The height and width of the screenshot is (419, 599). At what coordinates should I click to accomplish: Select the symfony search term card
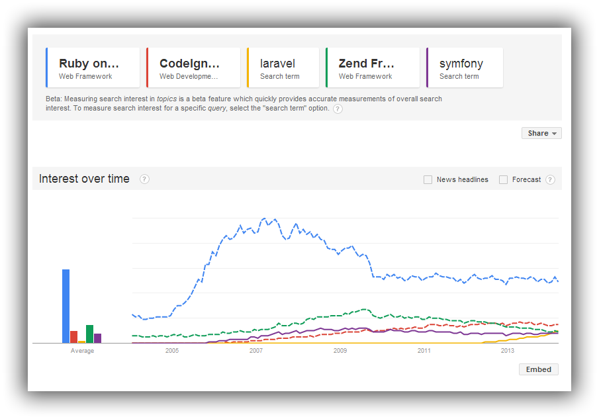(x=465, y=68)
